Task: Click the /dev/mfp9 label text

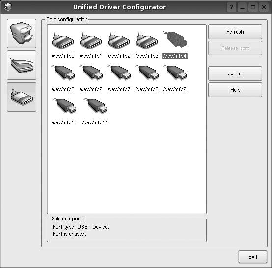Action: coord(175,89)
